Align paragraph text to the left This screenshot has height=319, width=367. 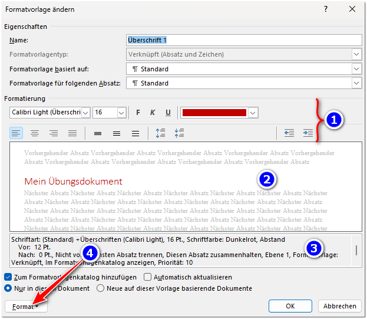pos(16,133)
